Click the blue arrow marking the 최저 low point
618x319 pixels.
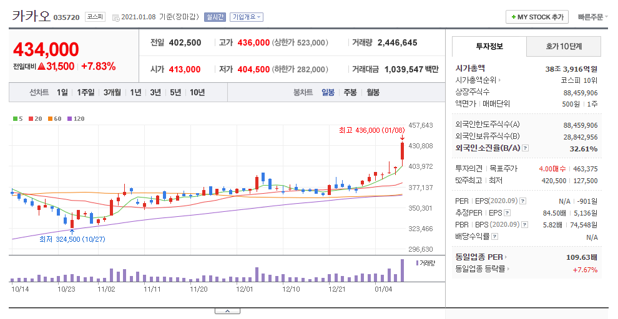pos(72,232)
